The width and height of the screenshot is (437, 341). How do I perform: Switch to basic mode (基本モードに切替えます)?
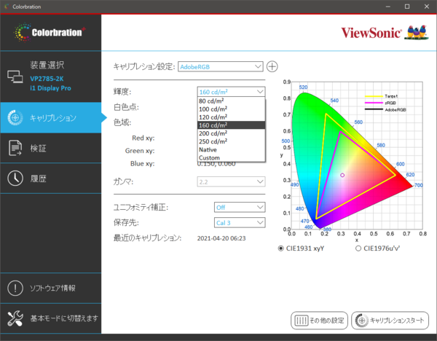point(51,318)
